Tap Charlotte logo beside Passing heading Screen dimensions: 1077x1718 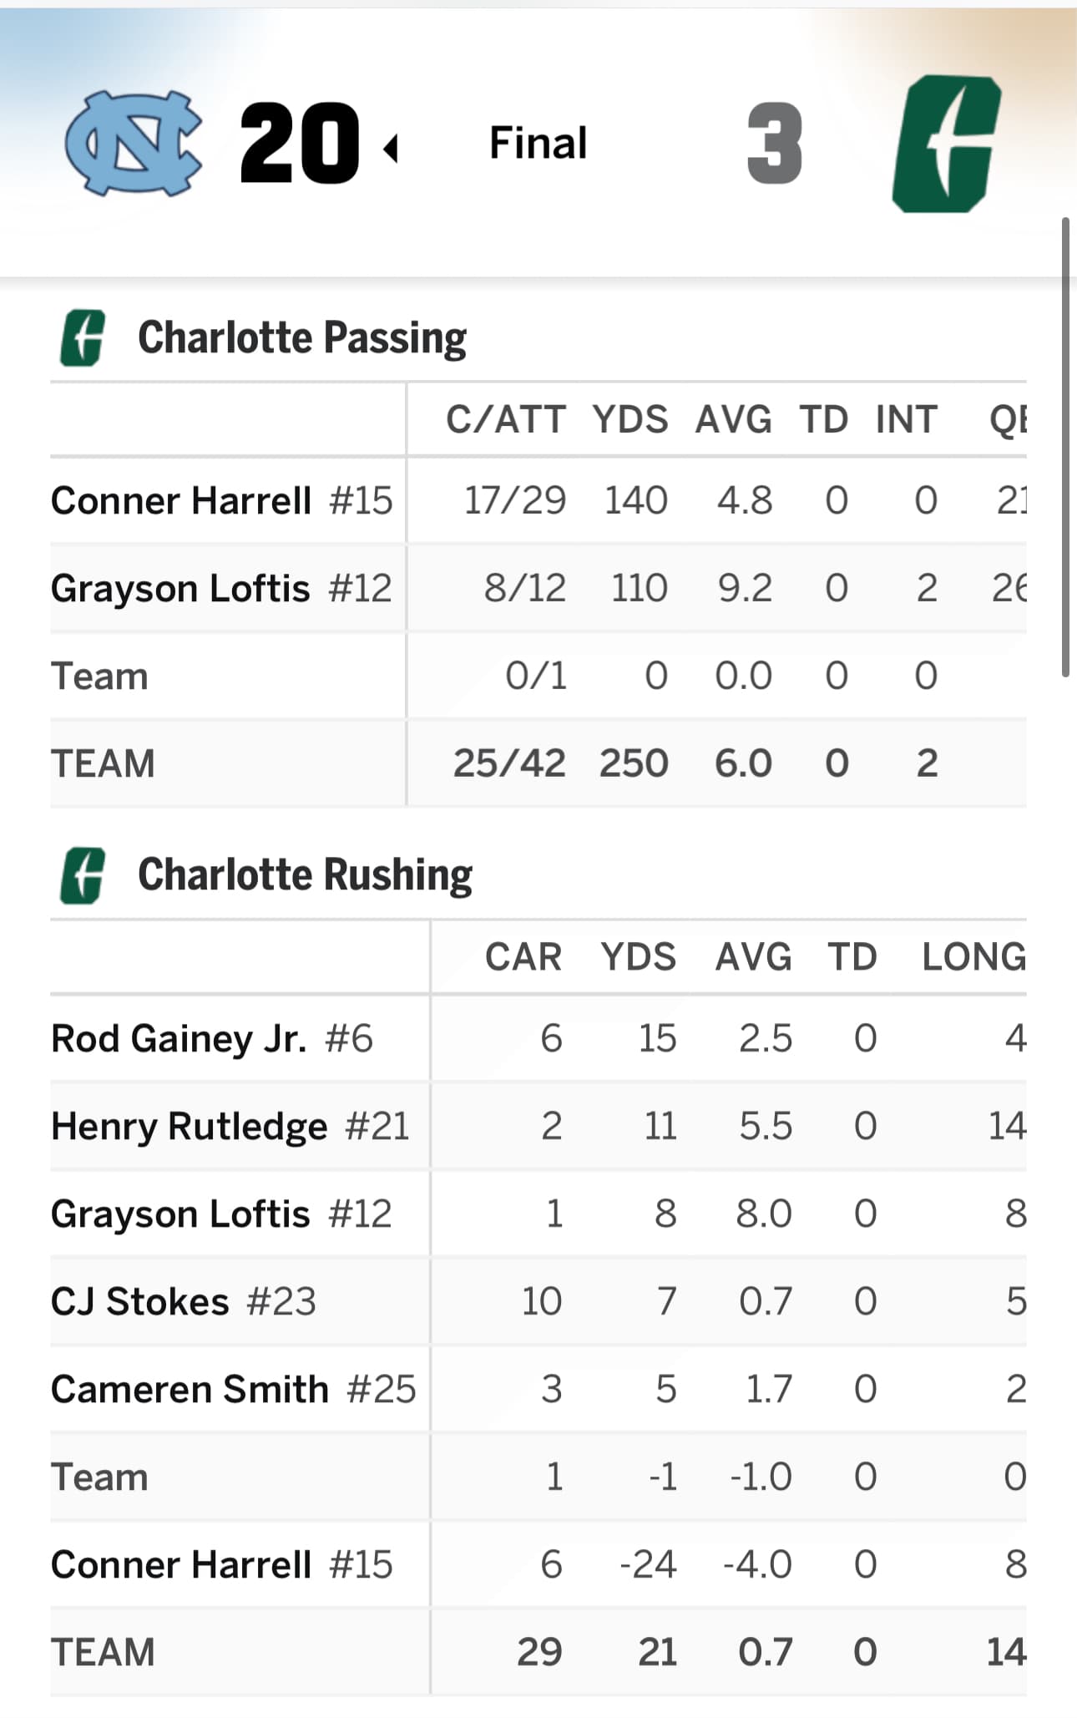[83, 338]
